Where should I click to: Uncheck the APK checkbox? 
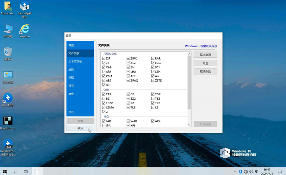coord(153,121)
